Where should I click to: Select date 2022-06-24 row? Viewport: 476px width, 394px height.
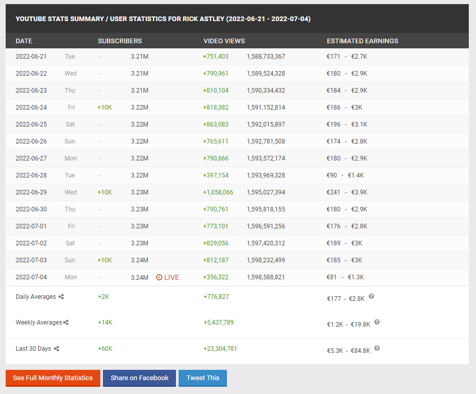[x=237, y=108]
